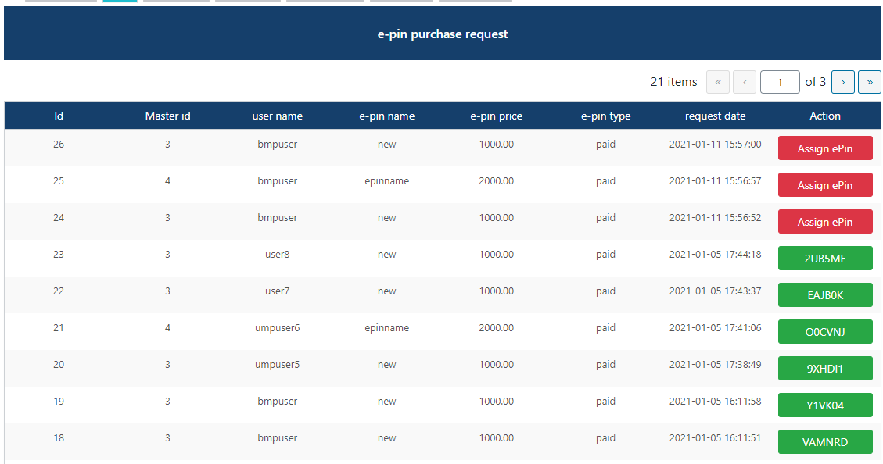Open the Id 21 link

pos(59,327)
